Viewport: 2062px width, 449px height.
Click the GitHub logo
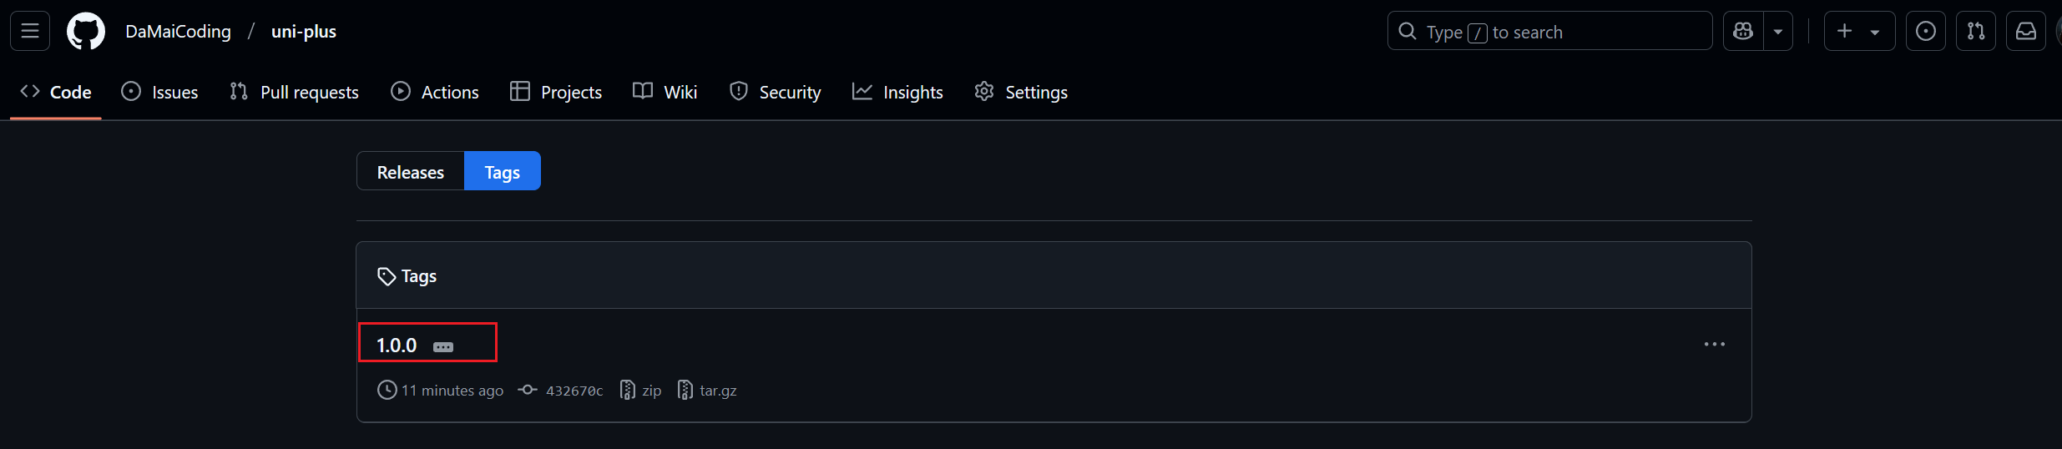coord(86,32)
